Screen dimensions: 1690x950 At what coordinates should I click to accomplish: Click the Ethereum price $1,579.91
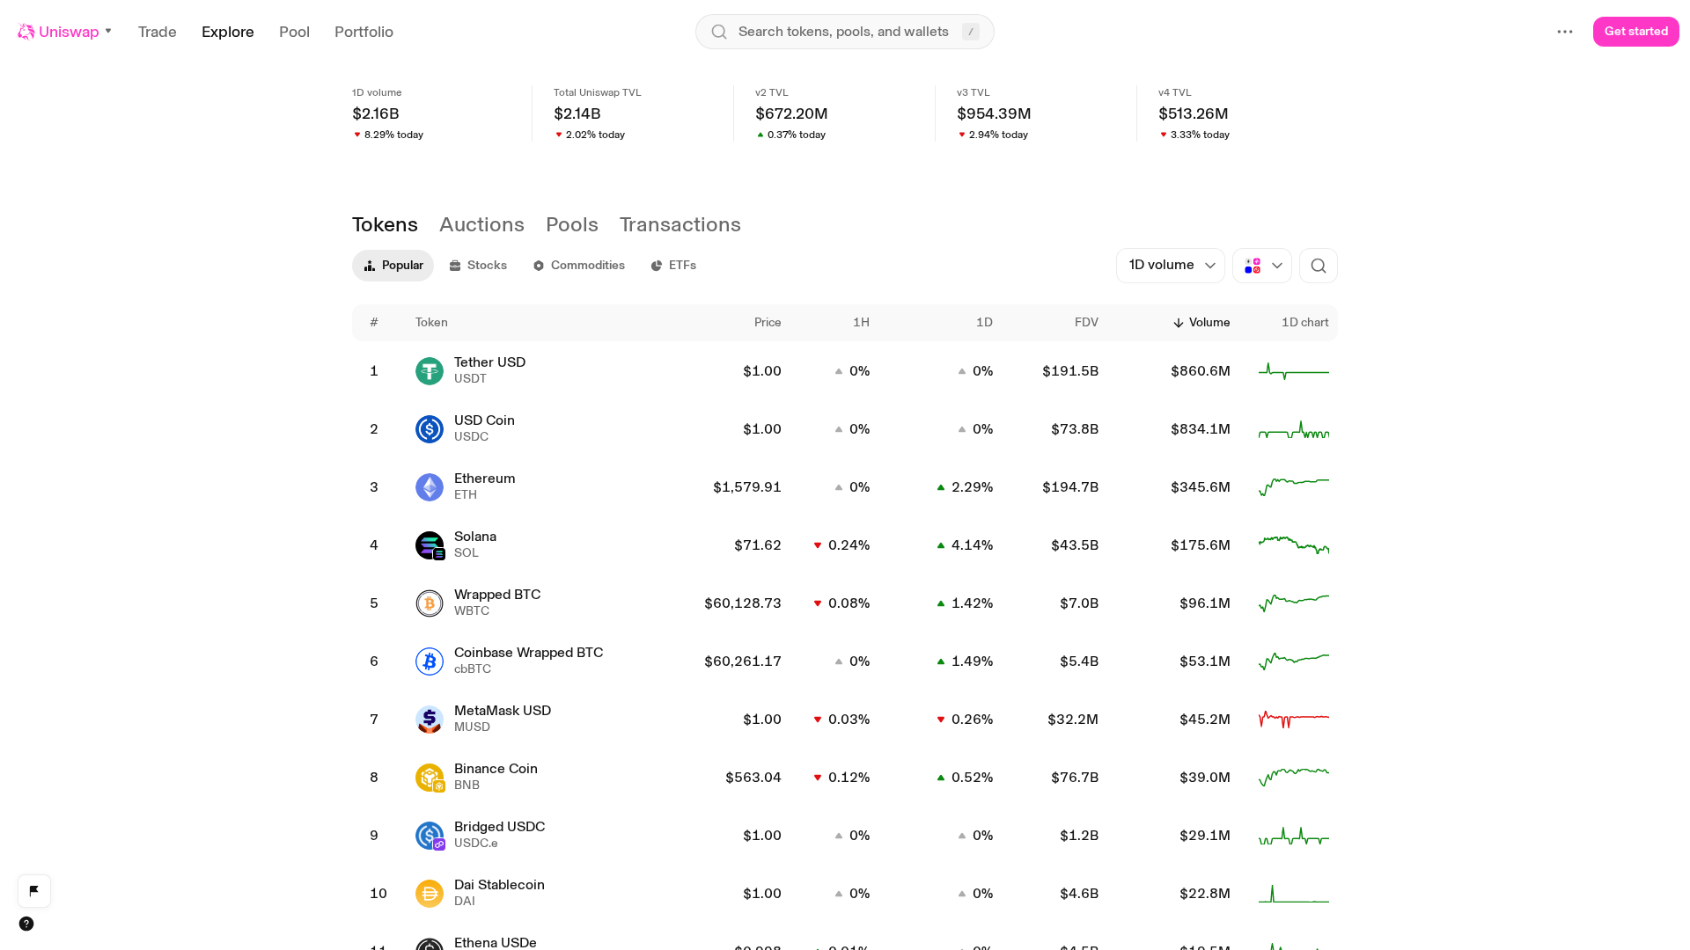747,487
